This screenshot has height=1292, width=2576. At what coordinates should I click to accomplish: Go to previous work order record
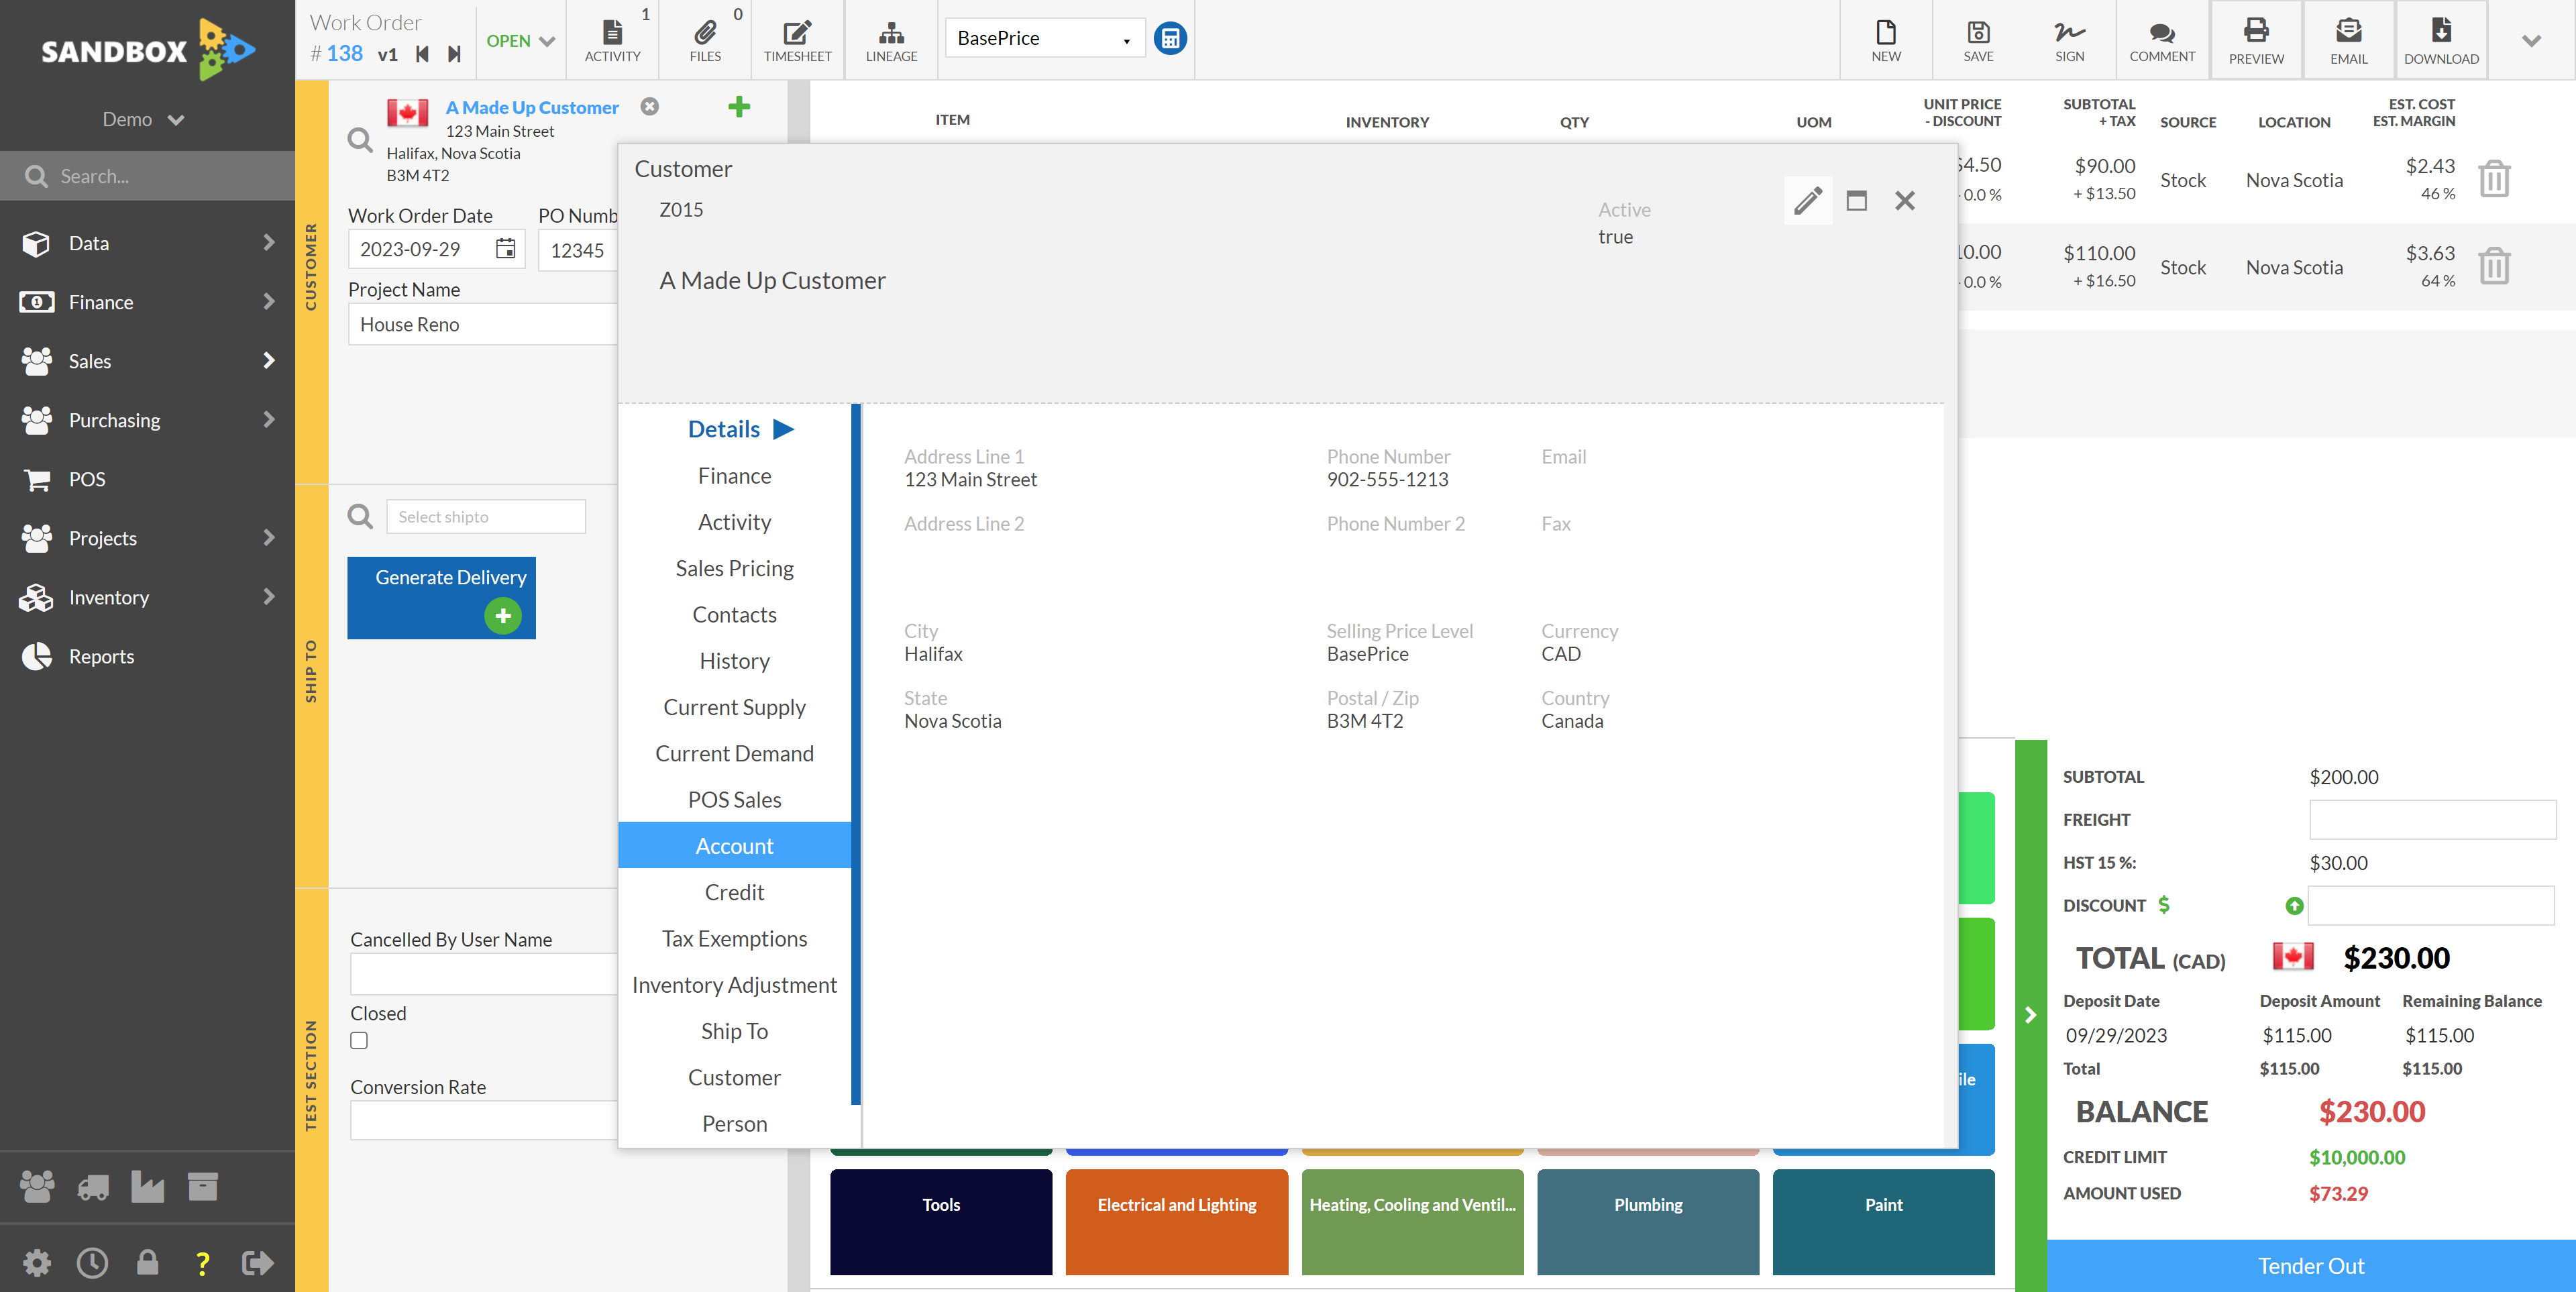[422, 53]
